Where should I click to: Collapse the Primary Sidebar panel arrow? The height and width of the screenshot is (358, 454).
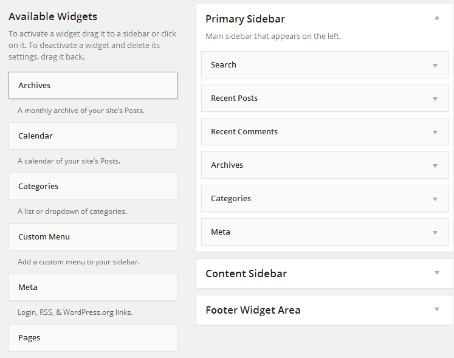click(x=436, y=18)
